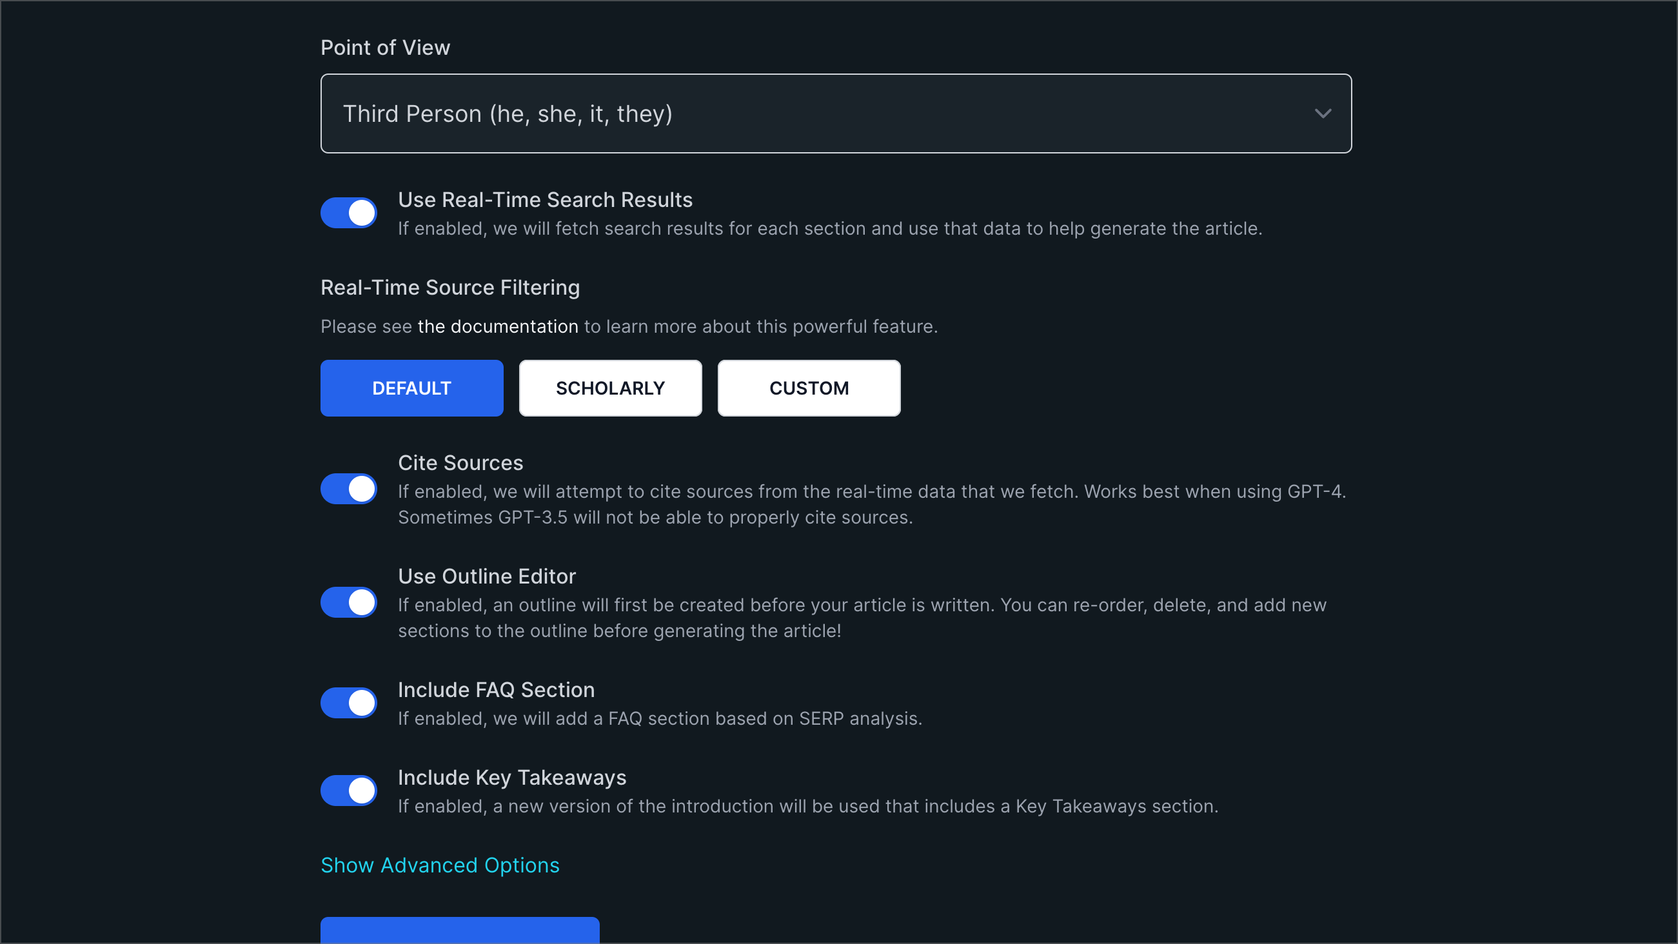The height and width of the screenshot is (944, 1678).
Task: Disable Use Real-Time Search Results toggle
Action: tap(348, 213)
